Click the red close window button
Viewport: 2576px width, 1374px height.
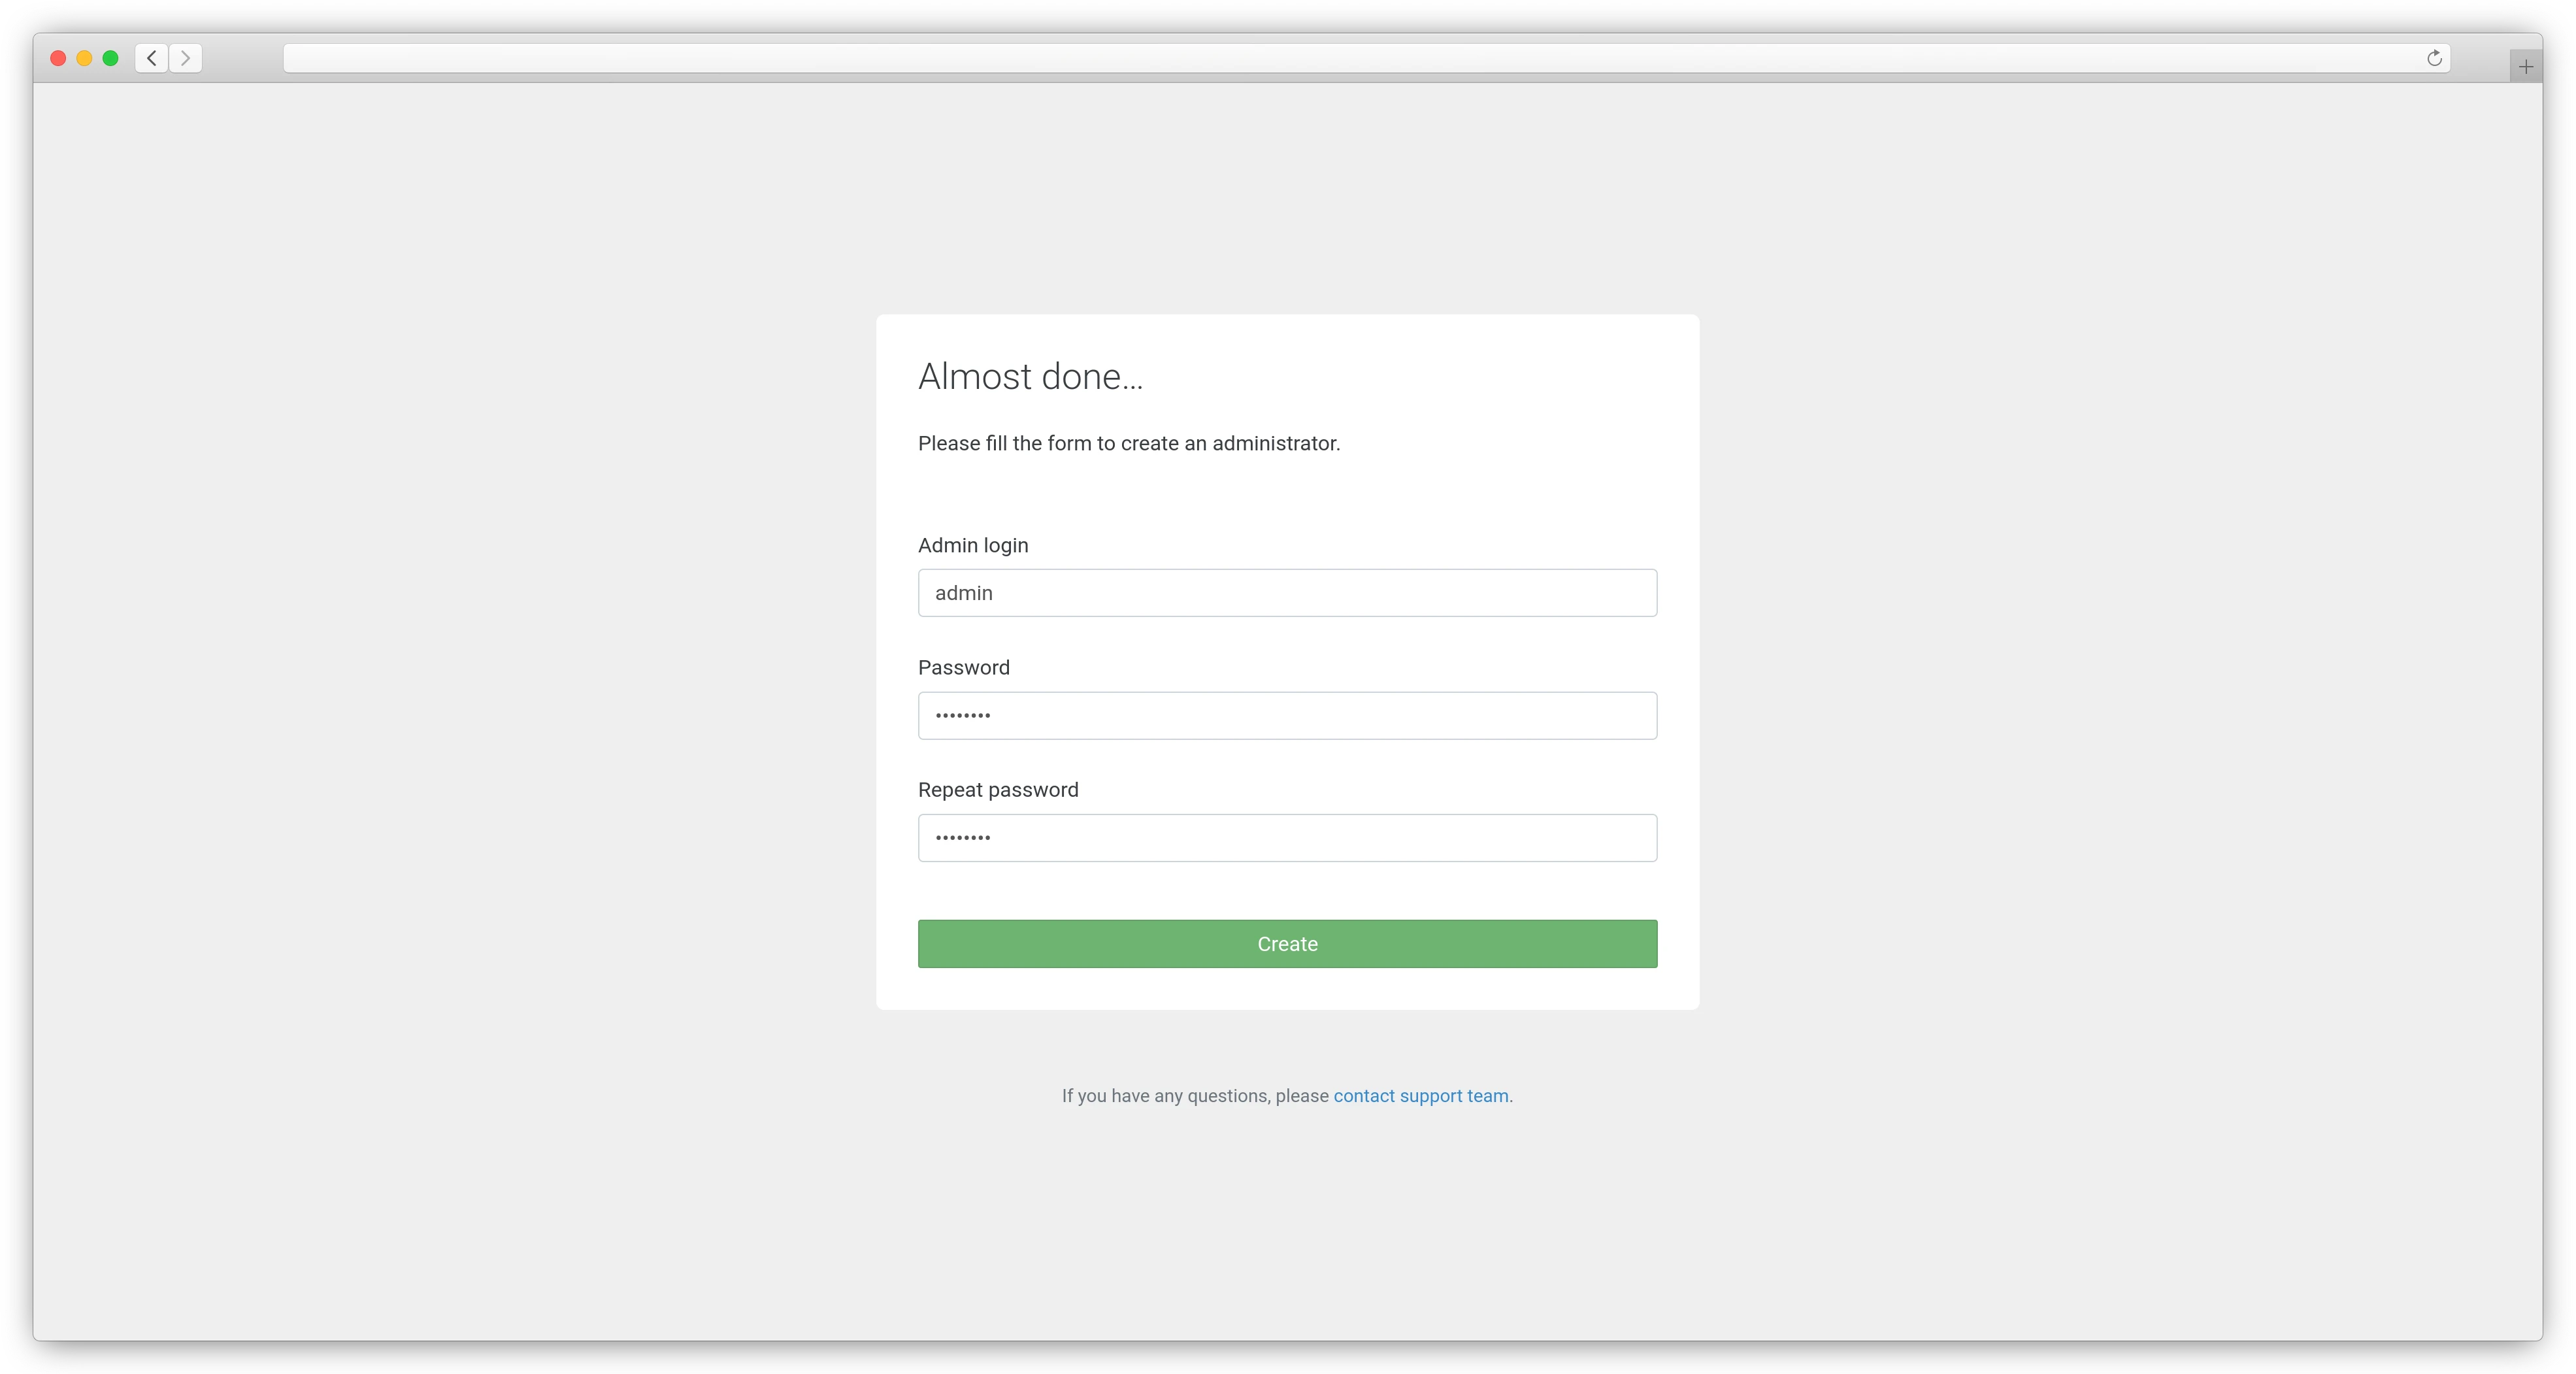(x=58, y=58)
